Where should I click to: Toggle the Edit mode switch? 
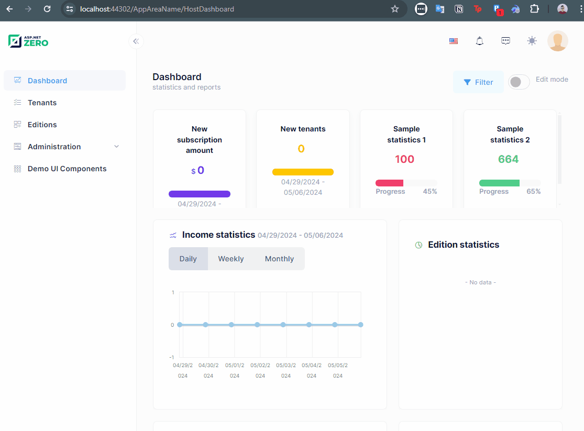pyautogui.click(x=519, y=82)
